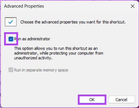Close the Advanced Properties dialog with X
Viewport: 139px width, 108px height.
pos(133,6)
